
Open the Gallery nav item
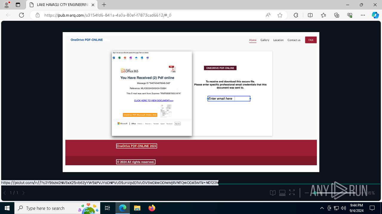click(x=265, y=40)
